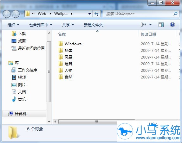The image size is (182, 143).
Task: Click 新建文件夹 to create folder
Action: coord(93,25)
